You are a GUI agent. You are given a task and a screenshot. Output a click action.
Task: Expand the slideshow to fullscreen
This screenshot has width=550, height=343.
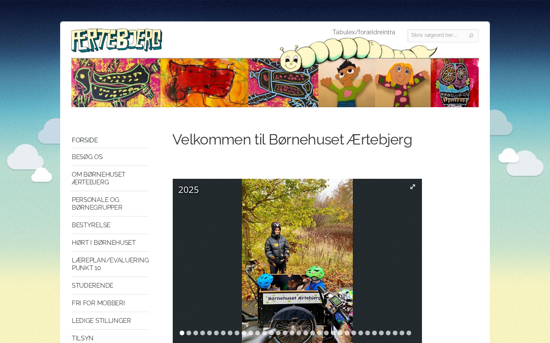(412, 187)
